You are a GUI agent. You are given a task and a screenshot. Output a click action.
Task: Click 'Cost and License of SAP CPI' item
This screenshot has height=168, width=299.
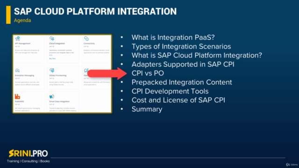pos(178,100)
